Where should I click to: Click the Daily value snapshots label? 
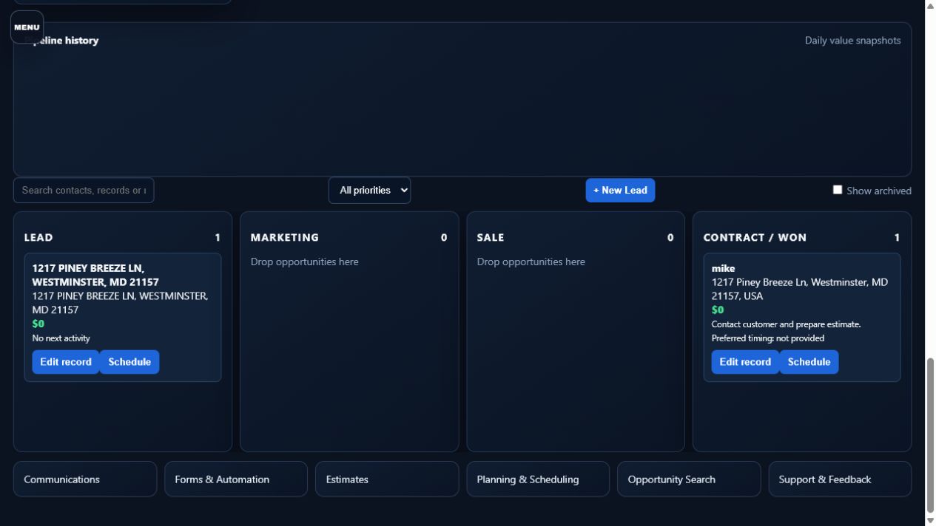coord(852,41)
